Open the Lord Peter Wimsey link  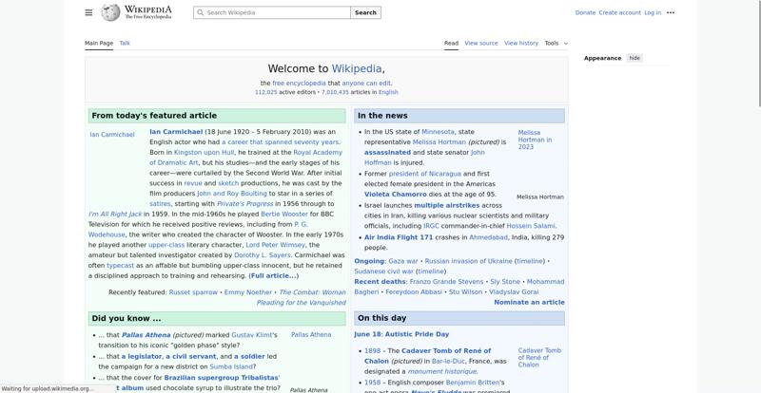[275, 245]
